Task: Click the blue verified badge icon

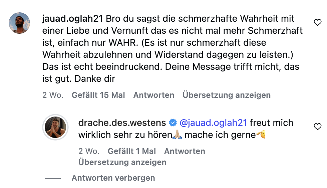Action: click(173, 123)
